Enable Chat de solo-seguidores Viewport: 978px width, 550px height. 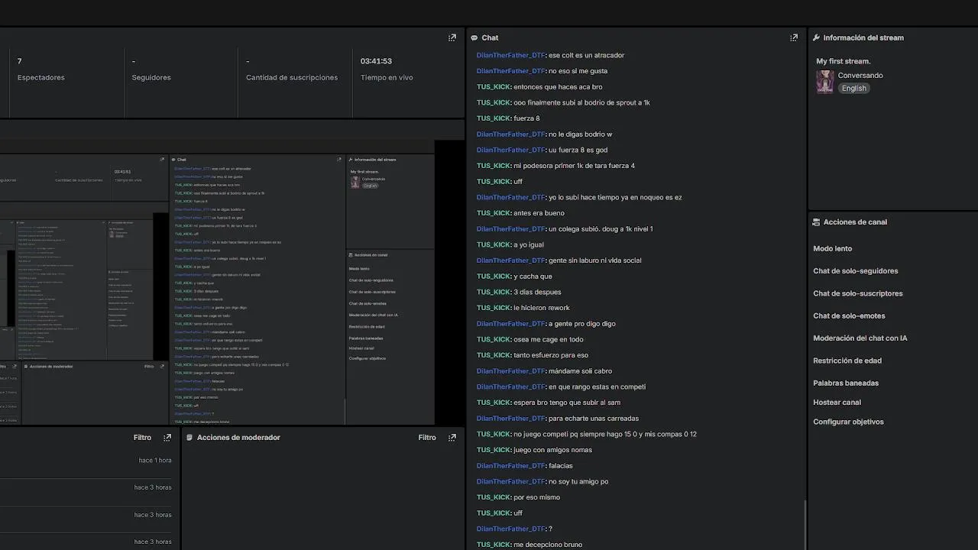[855, 270]
